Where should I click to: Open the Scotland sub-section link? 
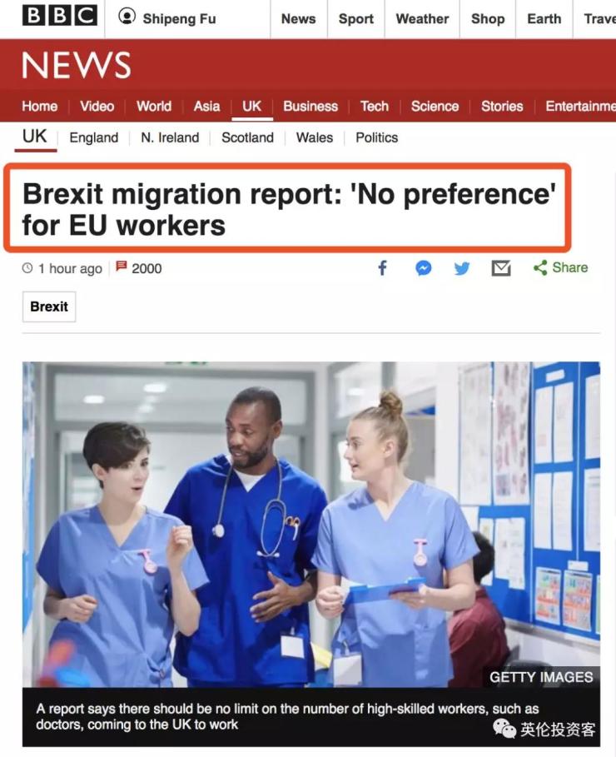pos(248,137)
